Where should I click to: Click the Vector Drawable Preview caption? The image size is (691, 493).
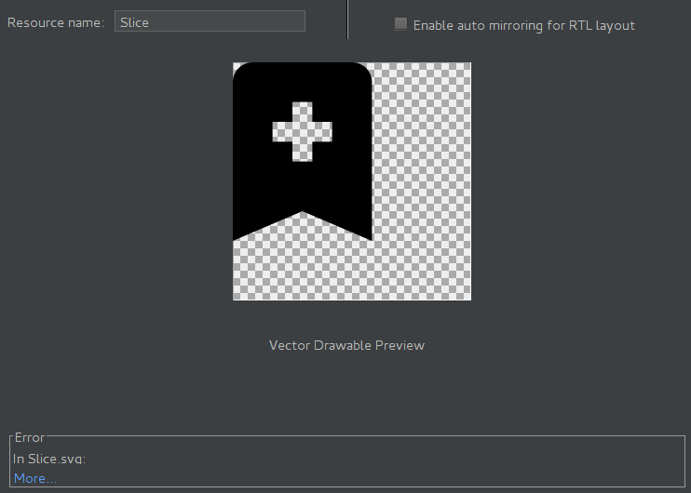click(346, 345)
